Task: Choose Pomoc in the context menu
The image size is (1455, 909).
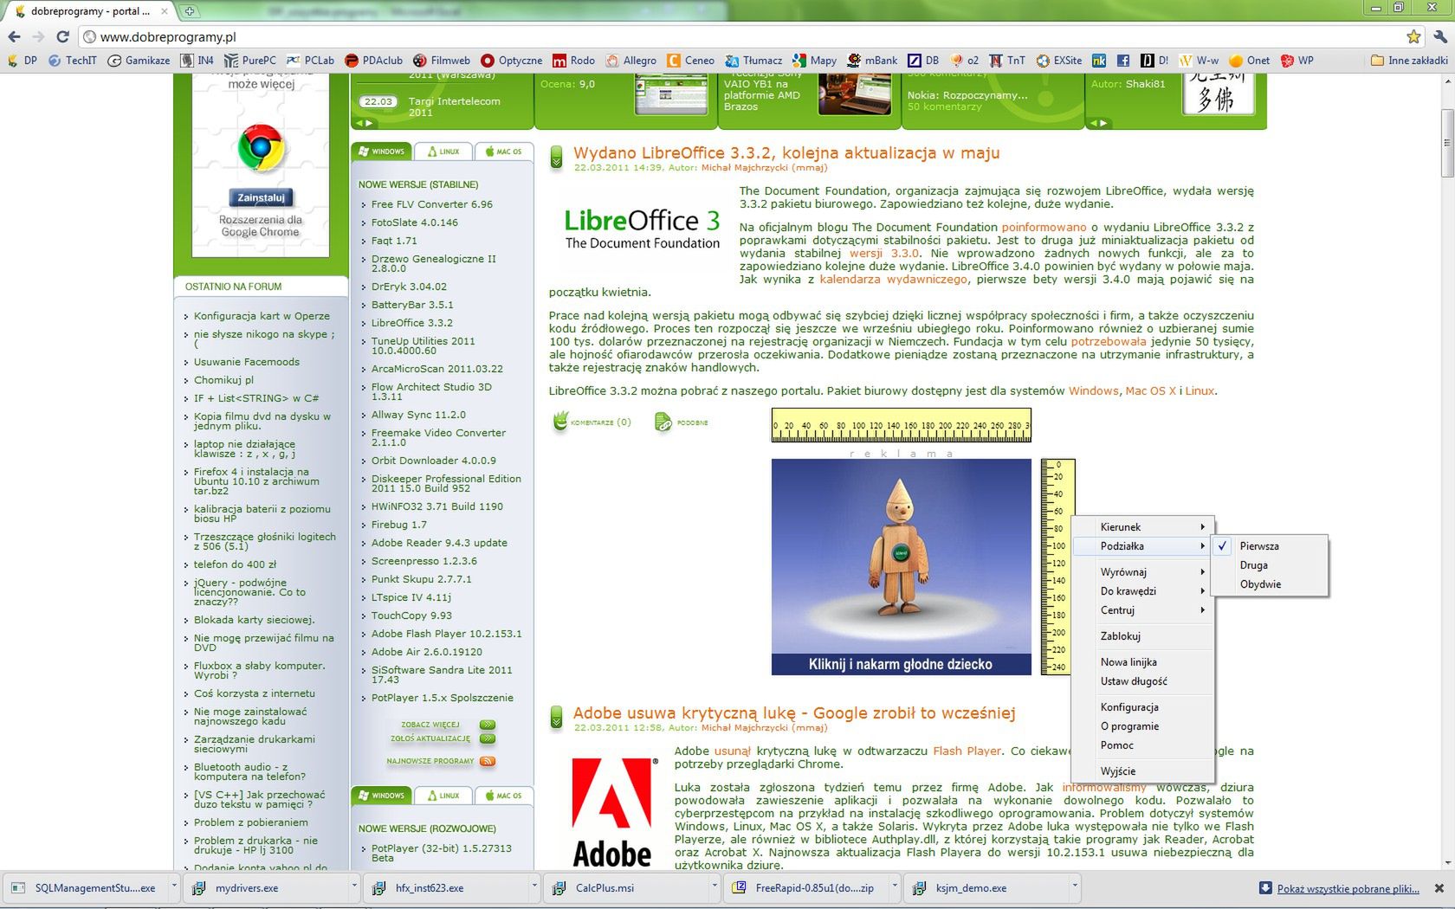Action: [1143, 745]
